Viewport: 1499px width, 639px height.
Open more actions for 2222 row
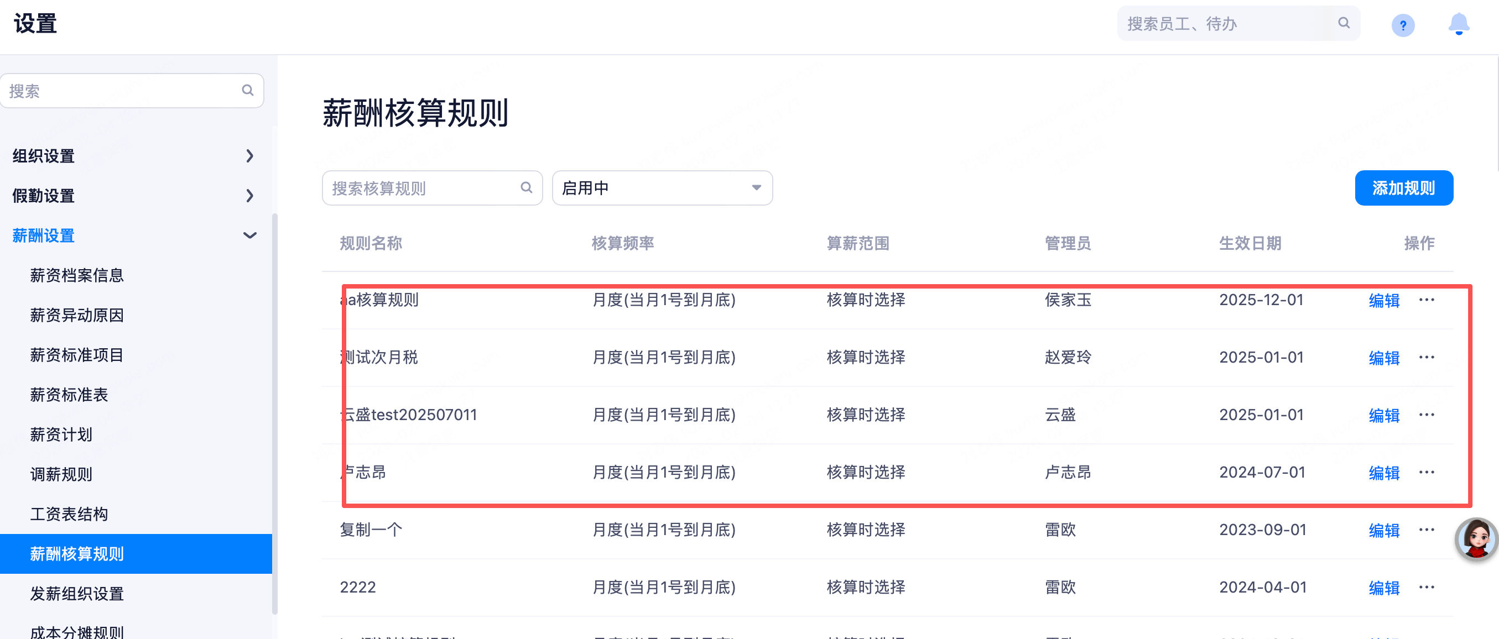point(1427,587)
